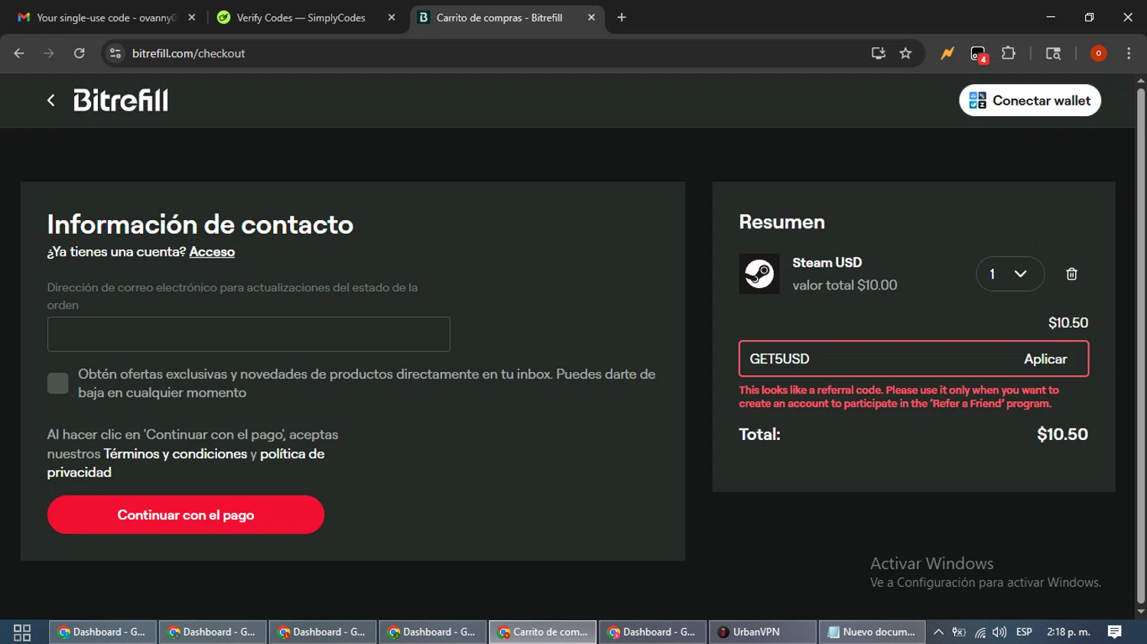The height and width of the screenshot is (644, 1147).
Task: Click the taskbar clock 2:18 p. m.
Action: coord(1068,632)
